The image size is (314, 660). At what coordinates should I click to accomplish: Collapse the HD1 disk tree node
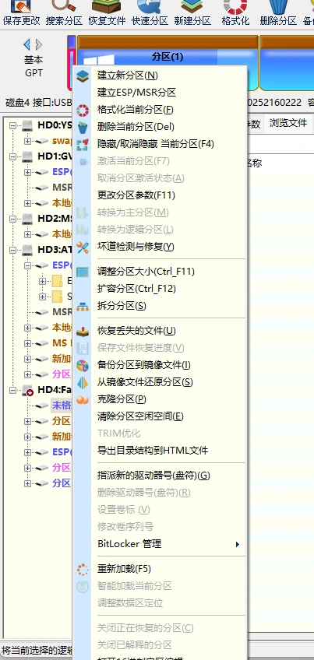click(x=13, y=156)
